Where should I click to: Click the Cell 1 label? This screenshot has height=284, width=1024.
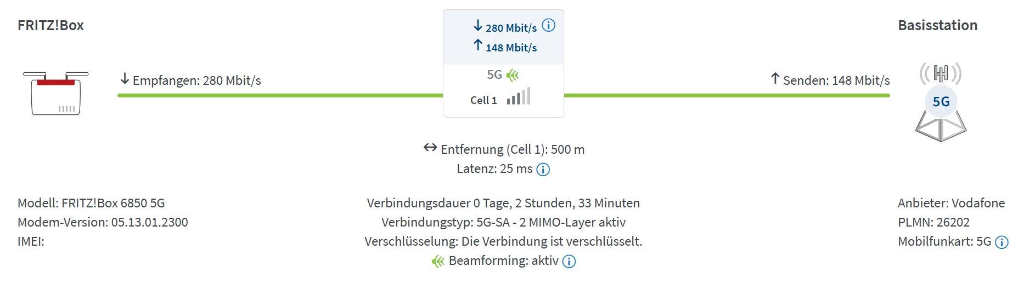(483, 100)
